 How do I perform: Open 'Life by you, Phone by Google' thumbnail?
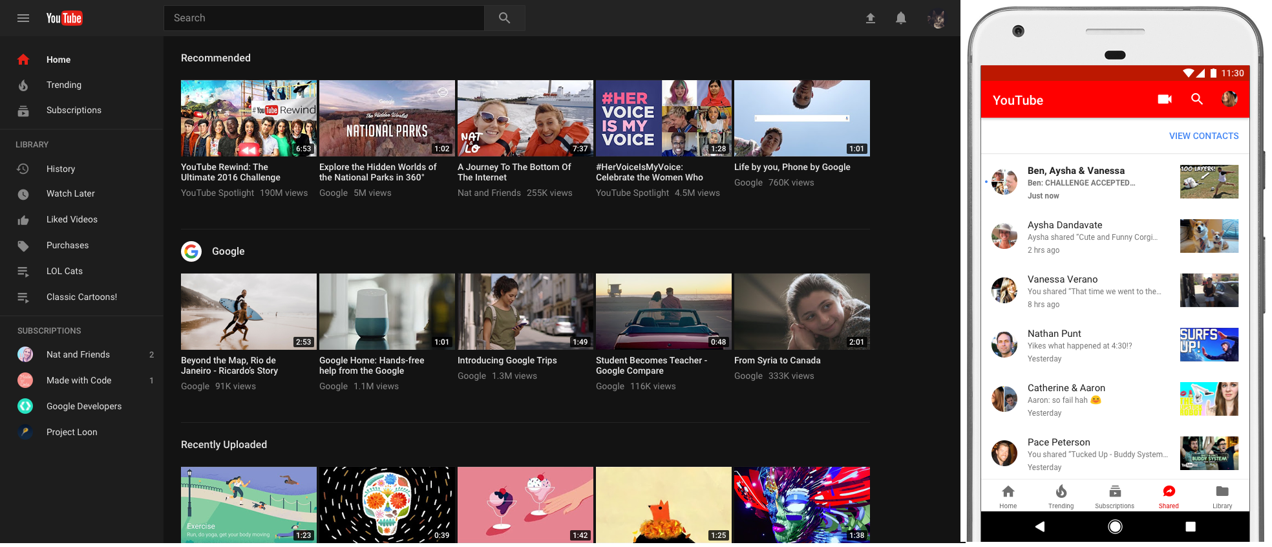coord(802,118)
